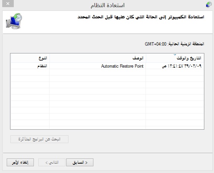Click the first empty row under Automatic Restore Point

pyautogui.click(x=107, y=72)
